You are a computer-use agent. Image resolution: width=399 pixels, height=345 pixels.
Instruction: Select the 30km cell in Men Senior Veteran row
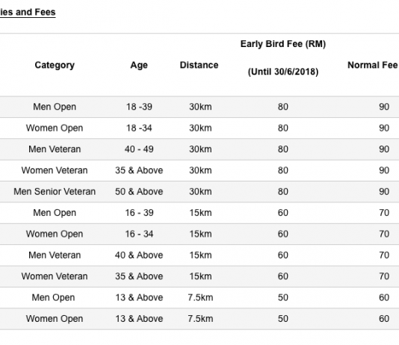tap(200, 191)
